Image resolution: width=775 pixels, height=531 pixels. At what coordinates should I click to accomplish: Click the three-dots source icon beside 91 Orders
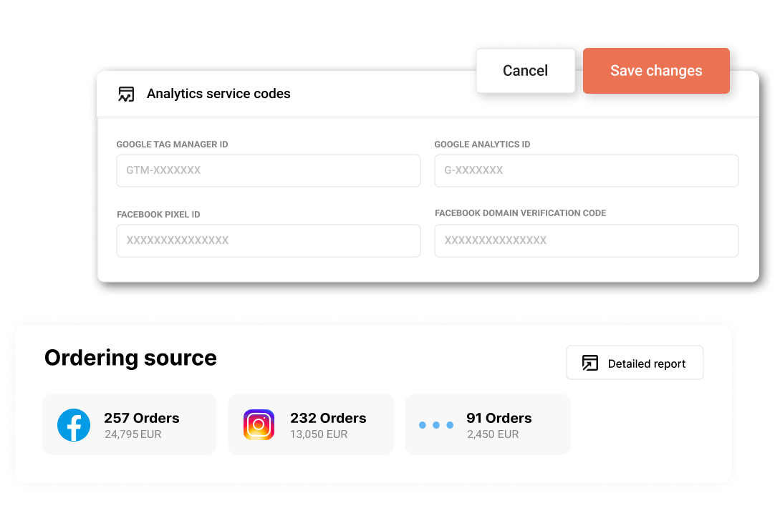436,424
